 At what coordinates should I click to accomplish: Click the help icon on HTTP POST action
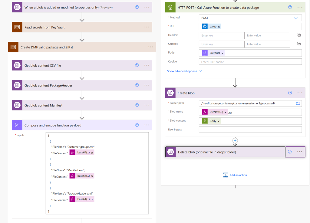[290, 7]
